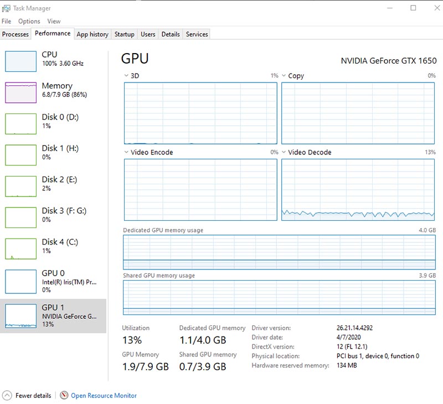Click the CPU label in the sidebar

point(49,54)
